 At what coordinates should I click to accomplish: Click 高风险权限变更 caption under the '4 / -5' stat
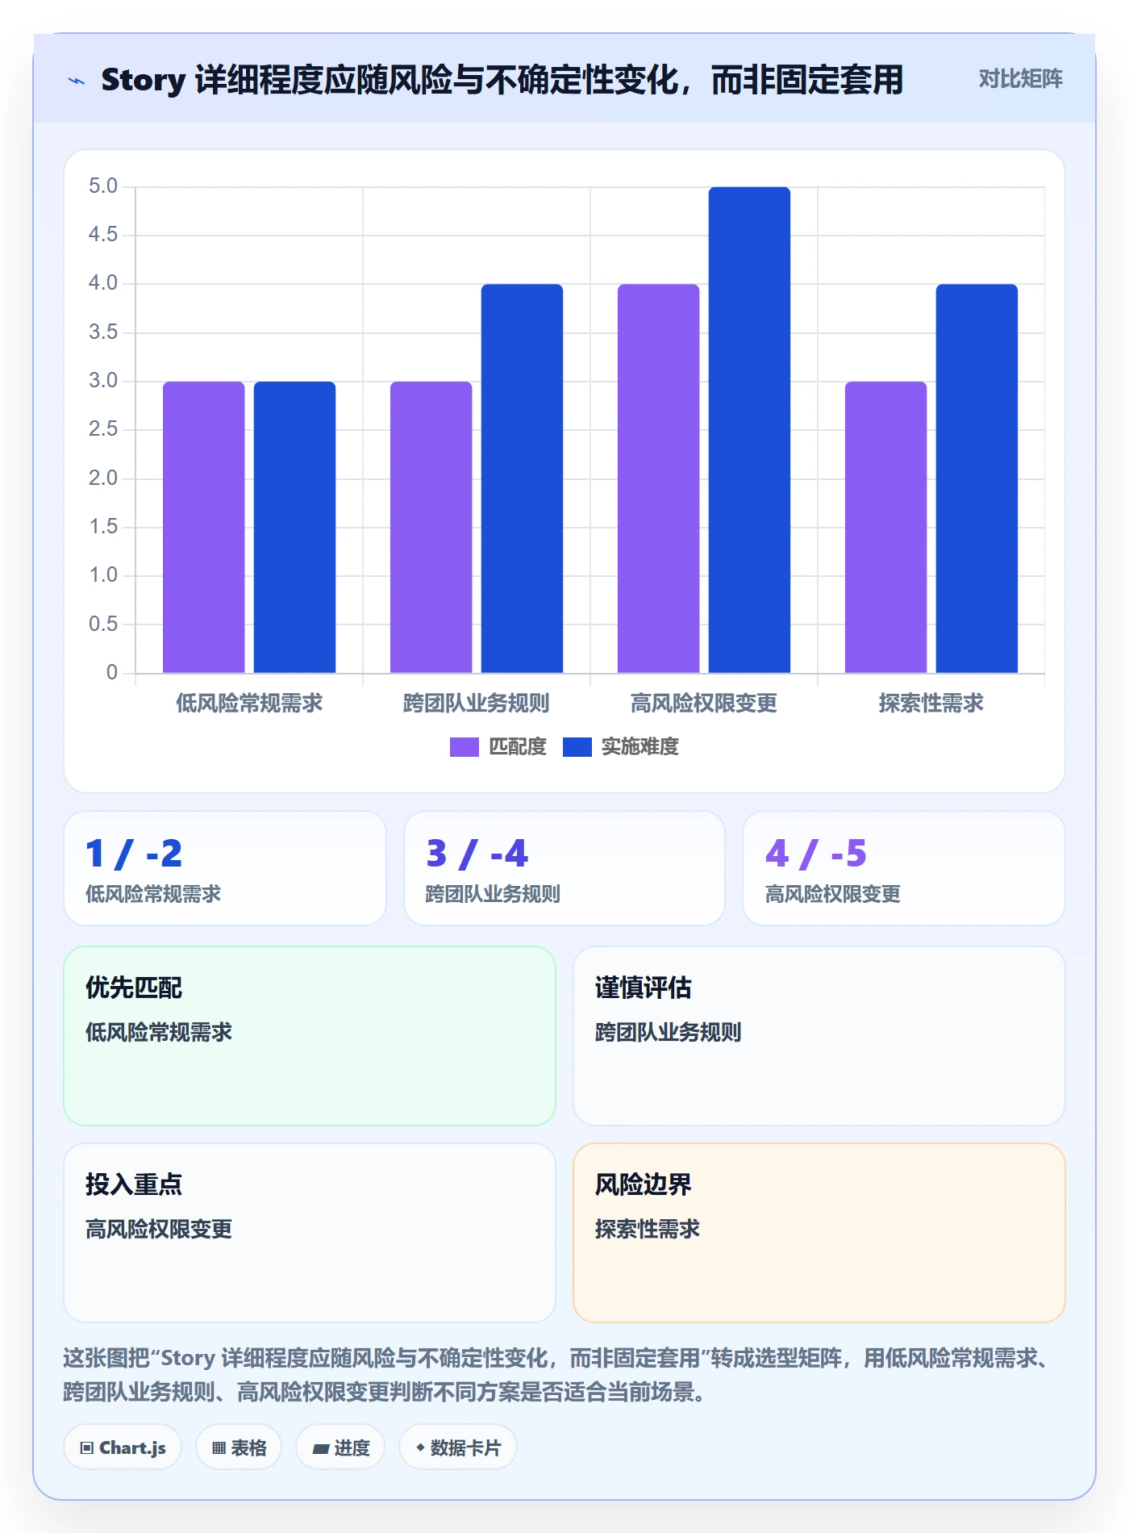point(833,894)
